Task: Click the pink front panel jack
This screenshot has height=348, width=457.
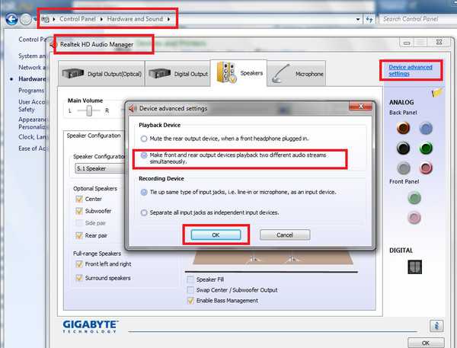Action: (414, 218)
